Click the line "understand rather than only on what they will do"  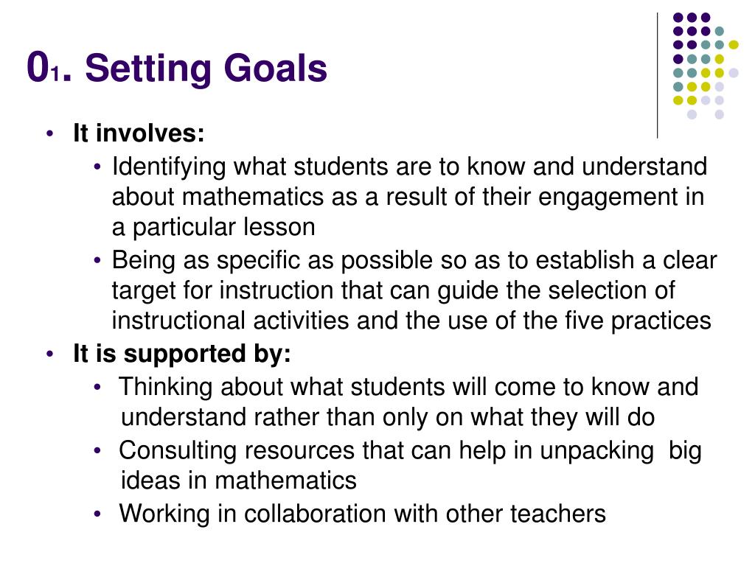pos(388,417)
